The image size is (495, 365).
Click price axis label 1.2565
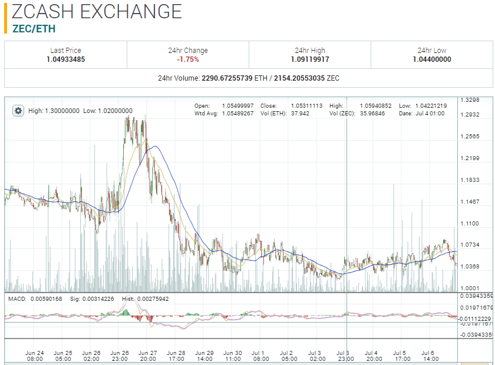[470, 136]
